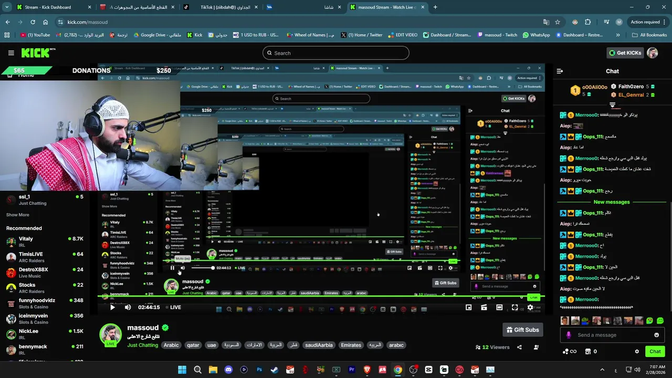
Task: Bookmark this page with star icon
Action: click(558, 22)
